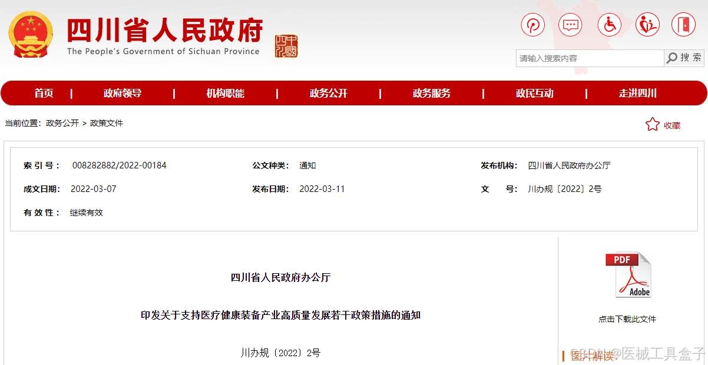This screenshot has height=365, width=708.
Task: Click inside the search content input field
Action: (x=590, y=58)
